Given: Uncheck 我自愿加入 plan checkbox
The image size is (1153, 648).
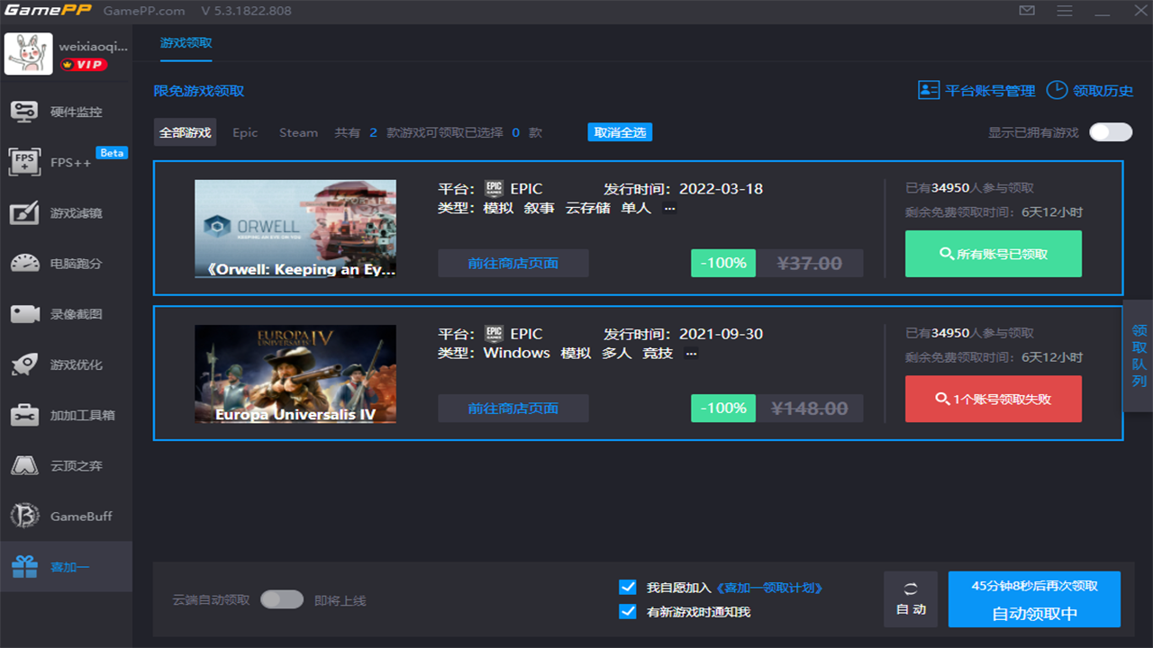Looking at the screenshot, I should tap(628, 588).
